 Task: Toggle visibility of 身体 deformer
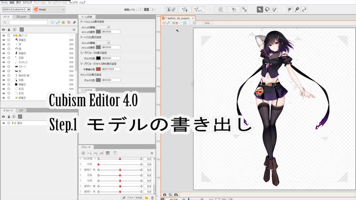coord(4,123)
